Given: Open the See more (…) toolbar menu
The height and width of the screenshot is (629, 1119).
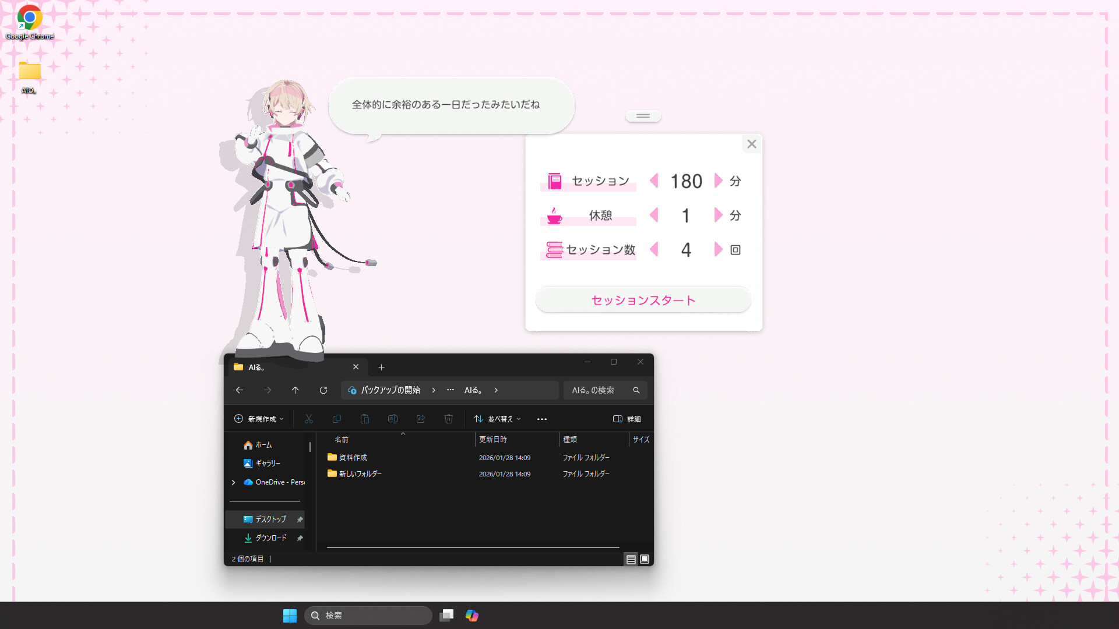Looking at the screenshot, I should pos(542,419).
